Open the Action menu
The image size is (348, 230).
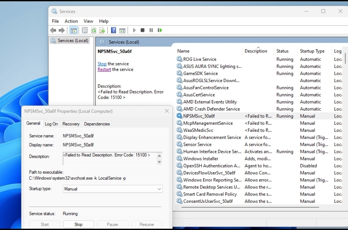point(71,21)
